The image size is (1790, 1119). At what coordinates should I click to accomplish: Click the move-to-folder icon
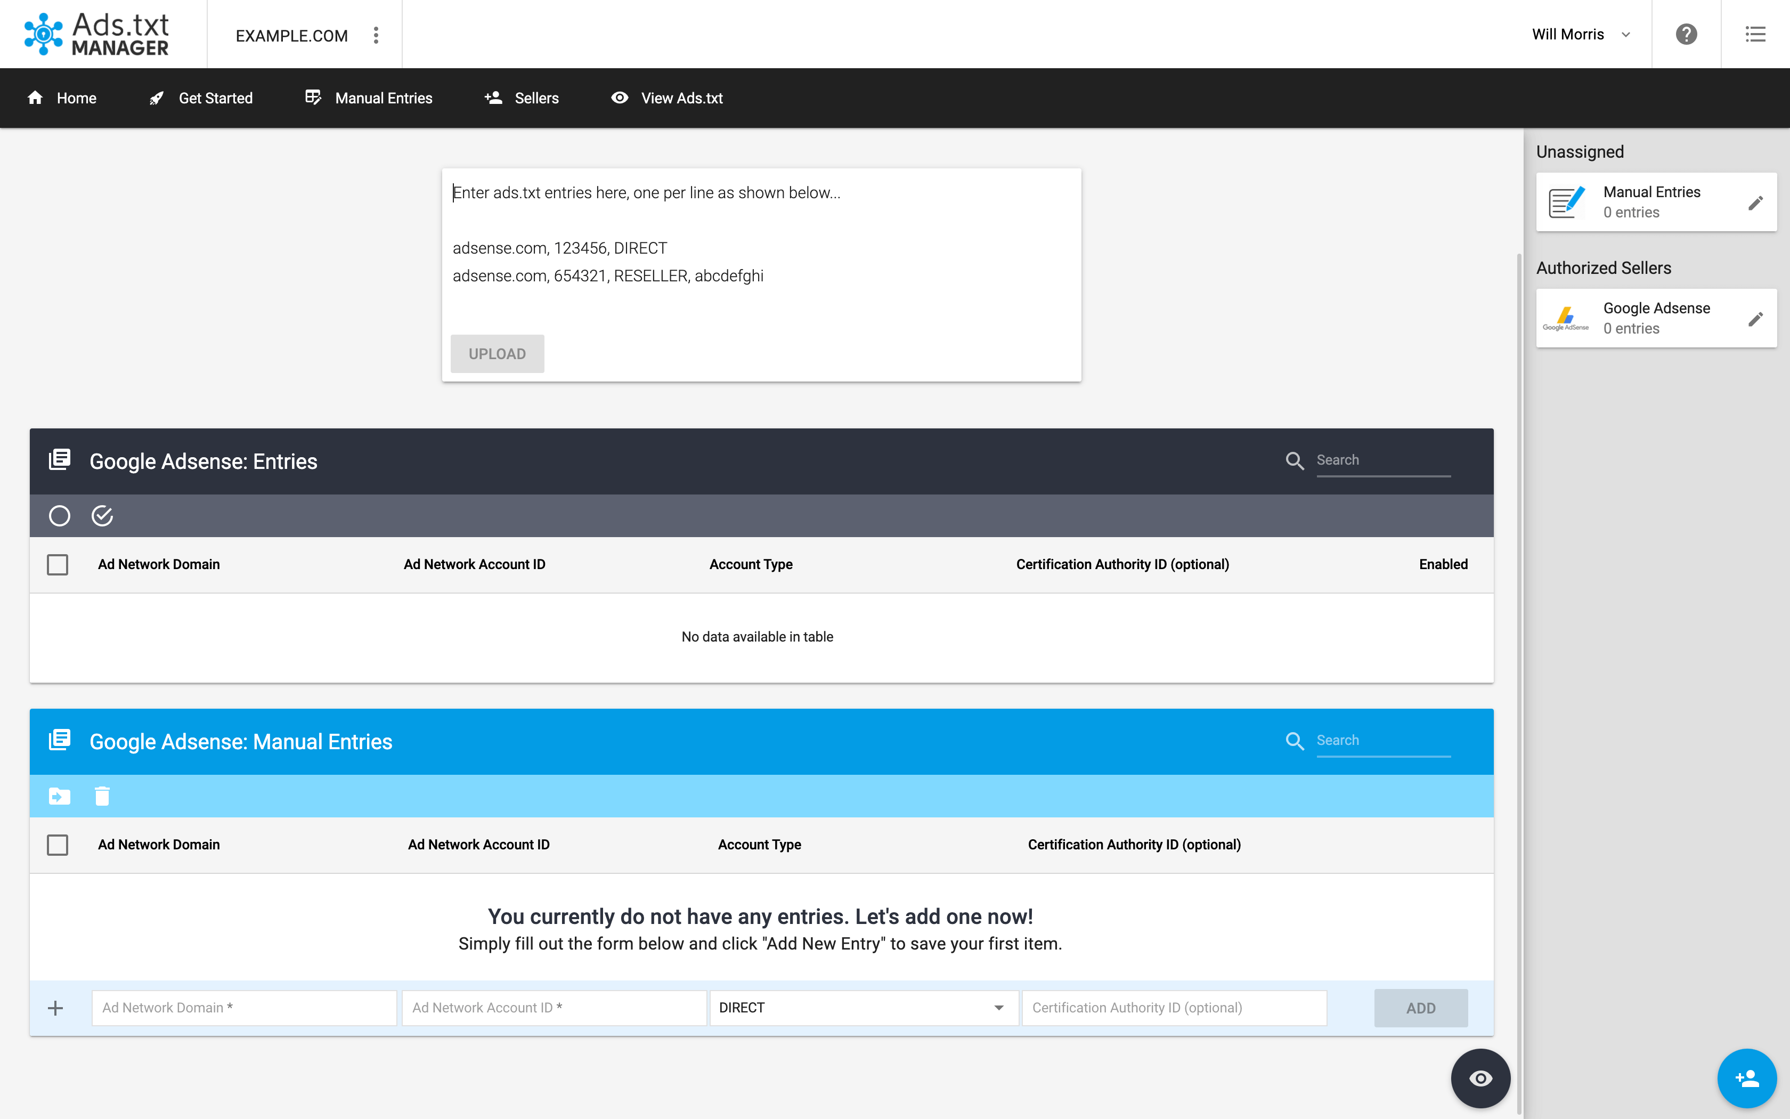pos(59,796)
